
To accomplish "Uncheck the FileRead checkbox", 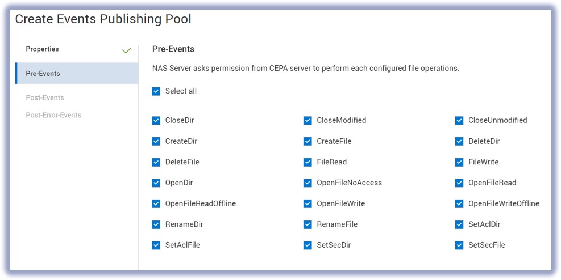I will point(307,162).
